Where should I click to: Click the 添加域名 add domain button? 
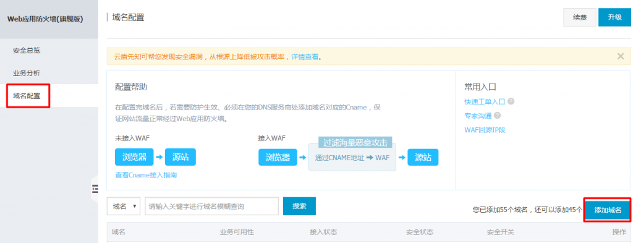(x=608, y=210)
